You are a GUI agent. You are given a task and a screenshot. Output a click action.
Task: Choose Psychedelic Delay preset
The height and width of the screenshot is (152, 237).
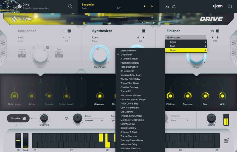140,63
